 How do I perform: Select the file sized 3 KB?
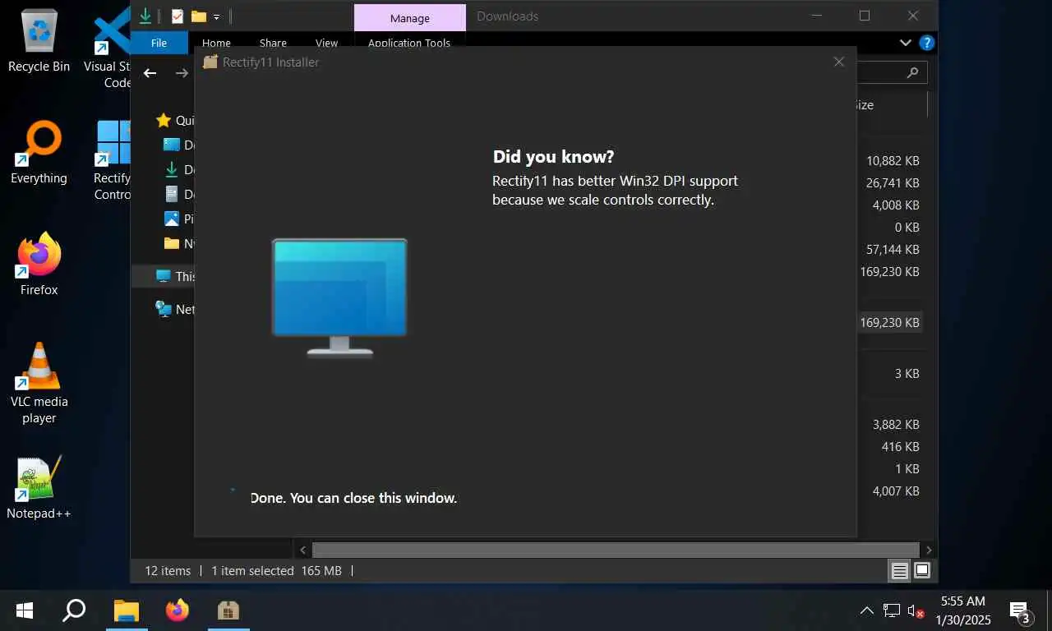[907, 374]
